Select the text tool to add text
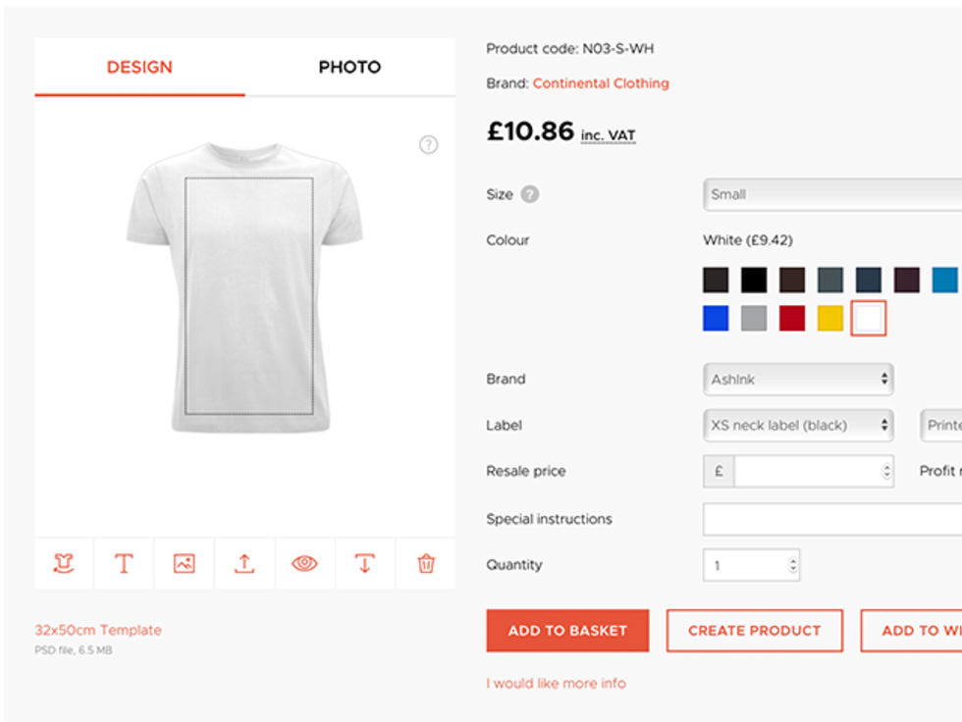This screenshot has height=722, width=962. tap(124, 562)
